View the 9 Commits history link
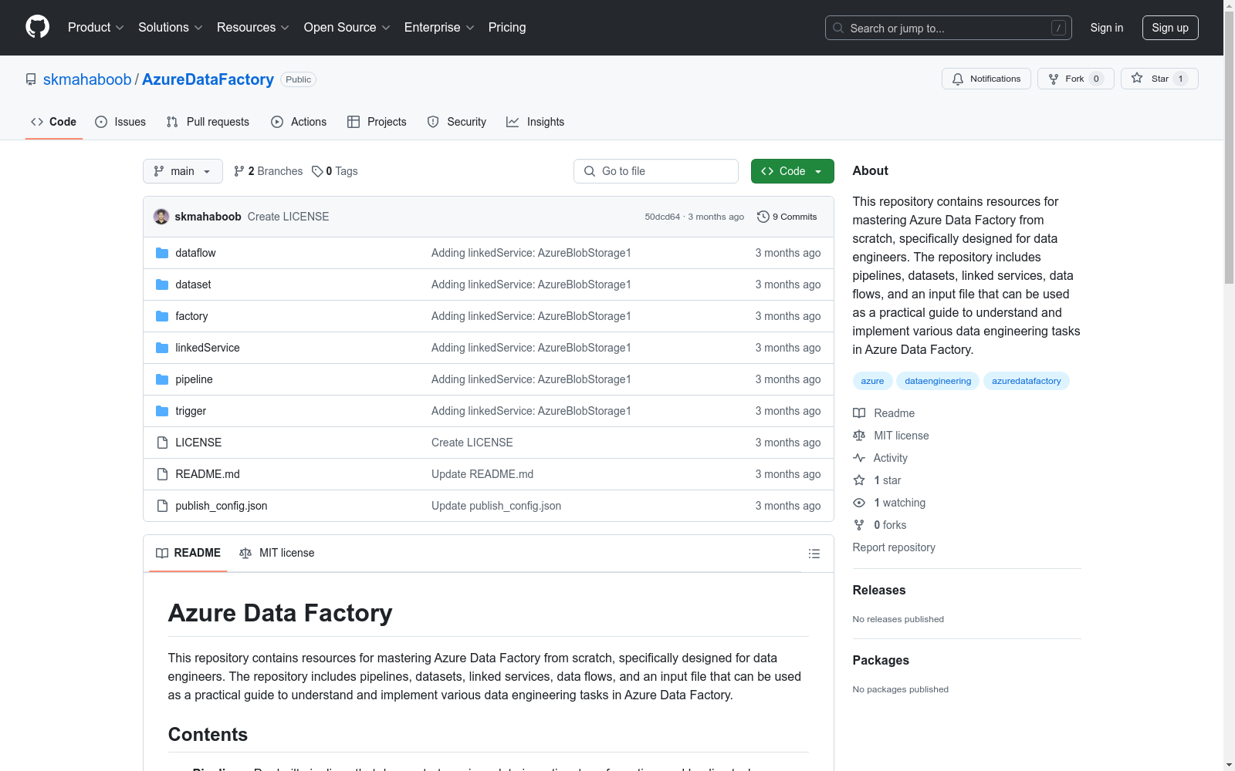The height and width of the screenshot is (771, 1235). pos(787,217)
